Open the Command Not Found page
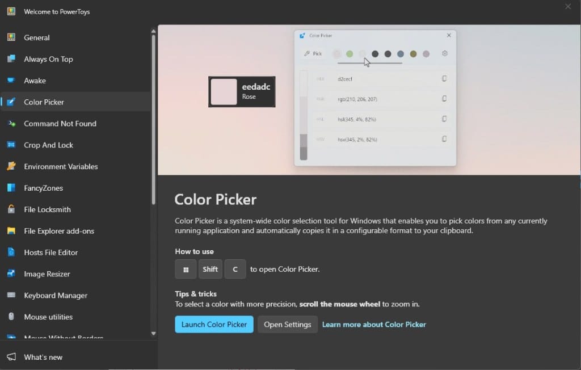The height and width of the screenshot is (370, 581). 60,124
